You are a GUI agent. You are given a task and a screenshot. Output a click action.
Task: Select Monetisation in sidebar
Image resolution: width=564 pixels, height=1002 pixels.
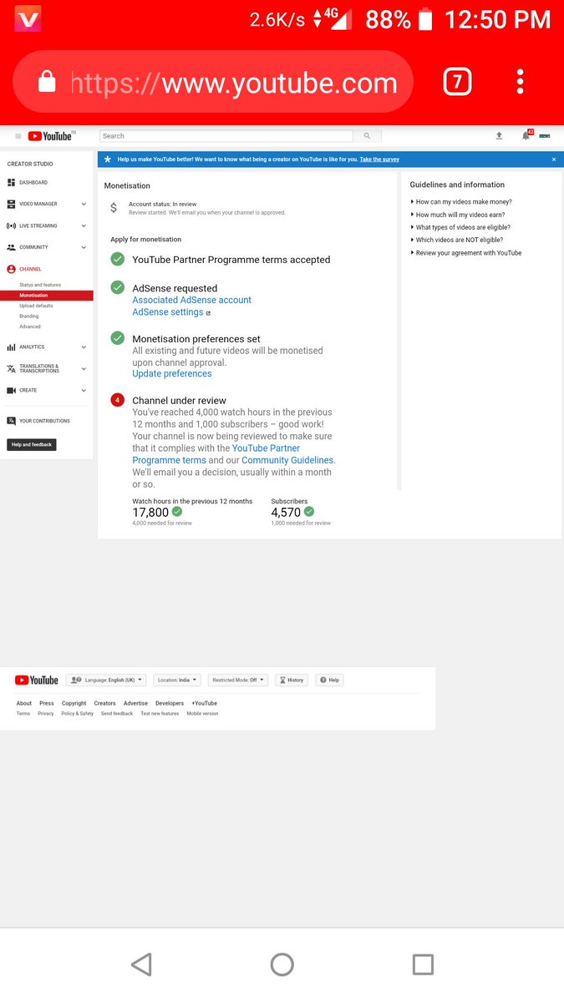(46, 296)
